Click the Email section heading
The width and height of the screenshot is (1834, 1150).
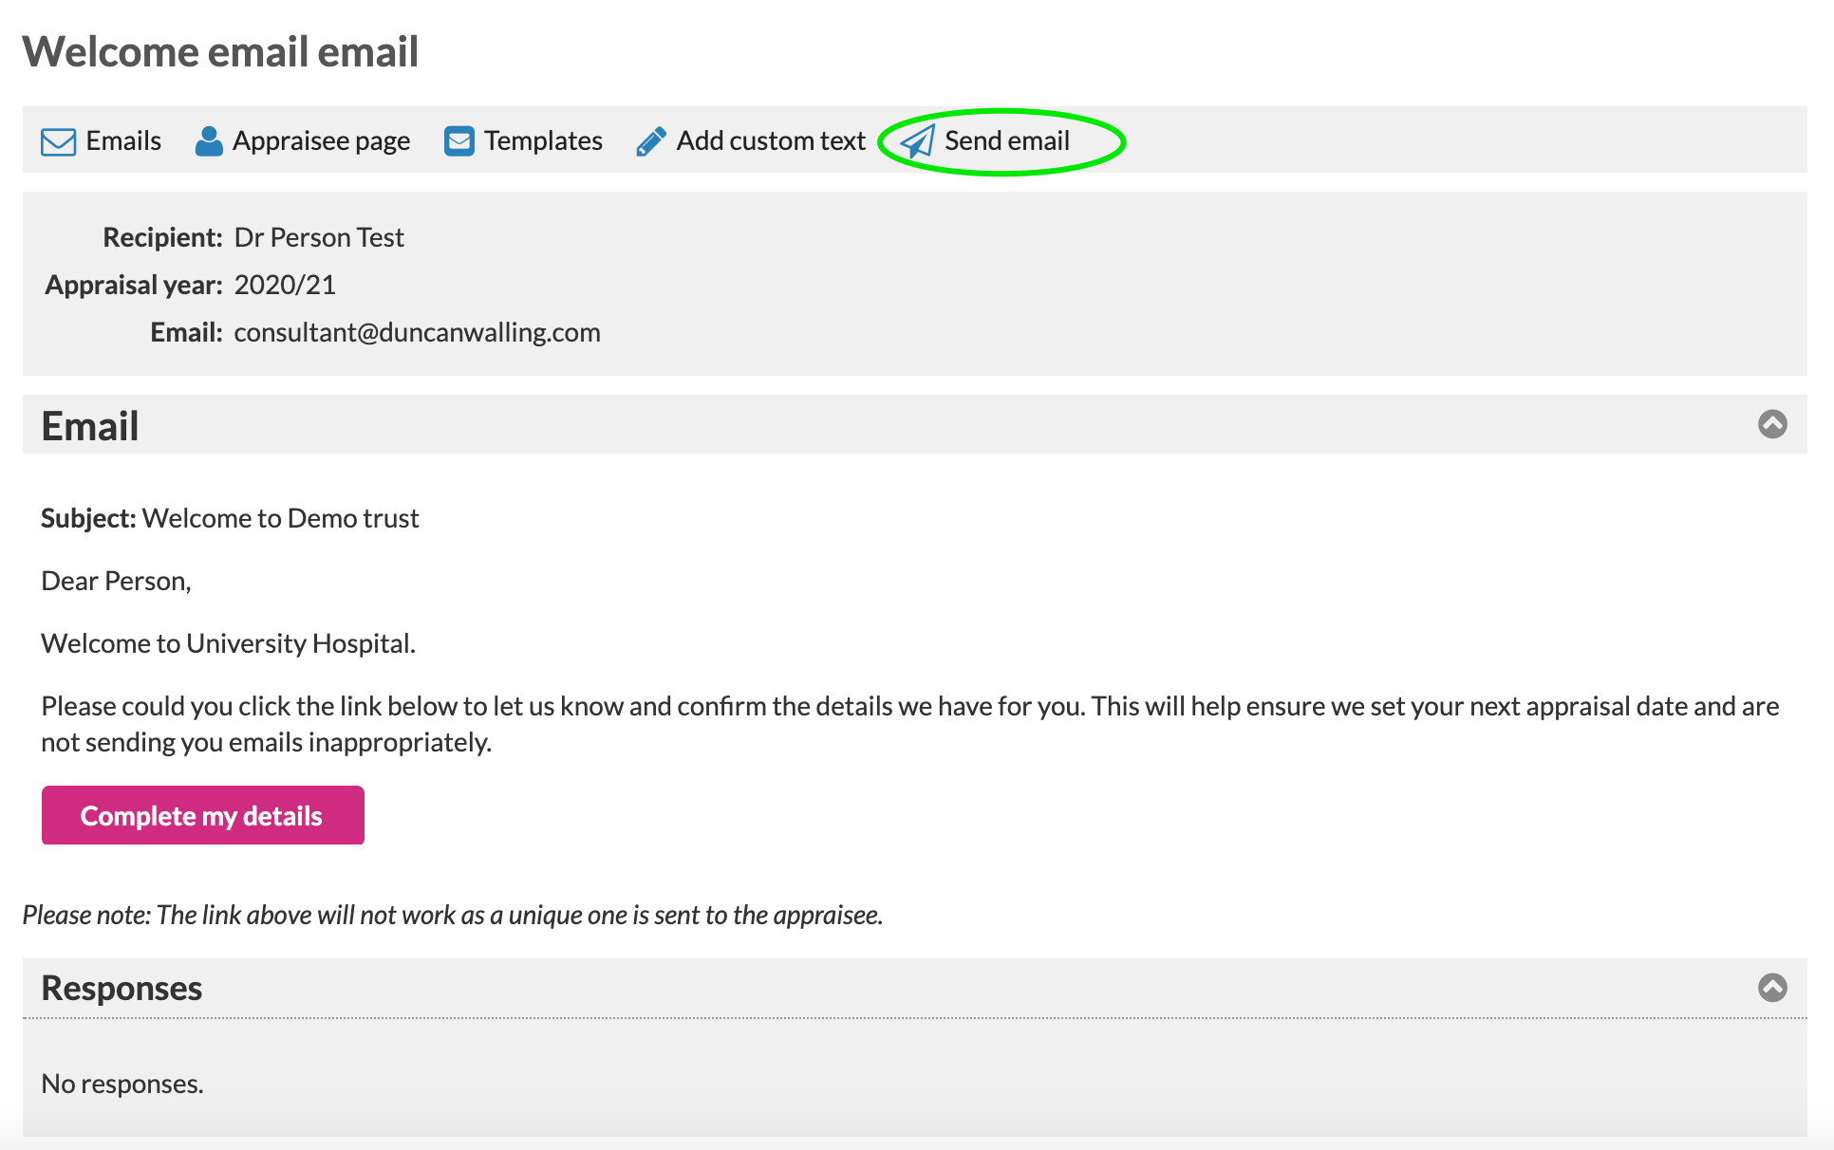pos(90,425)
